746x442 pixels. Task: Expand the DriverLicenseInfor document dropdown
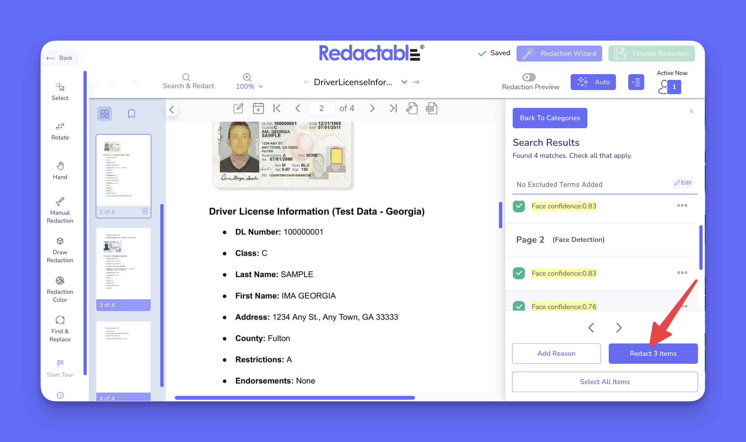pyautogui.click(x=404, y=82)
